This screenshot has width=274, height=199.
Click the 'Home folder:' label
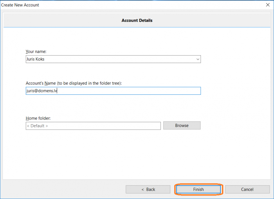click(38, 118)
